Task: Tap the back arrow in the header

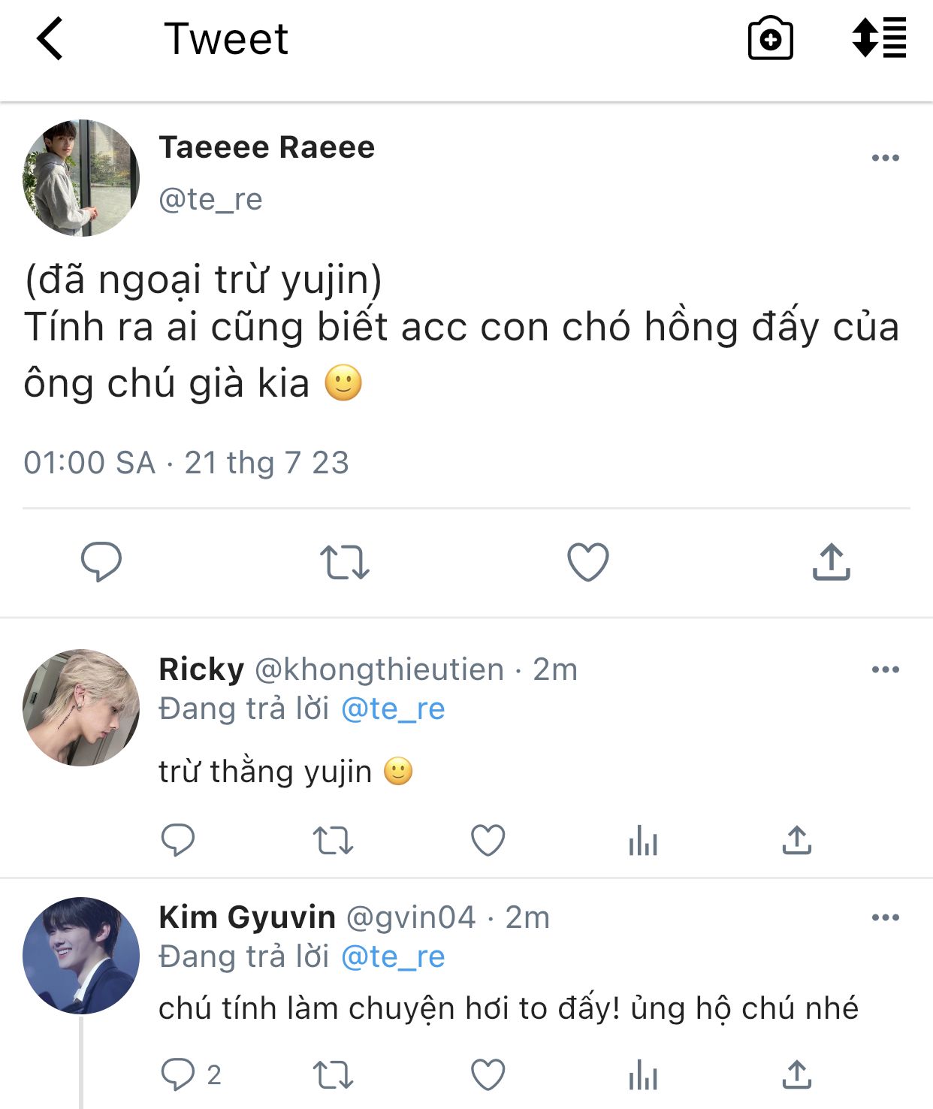Action: coord(50,39)
